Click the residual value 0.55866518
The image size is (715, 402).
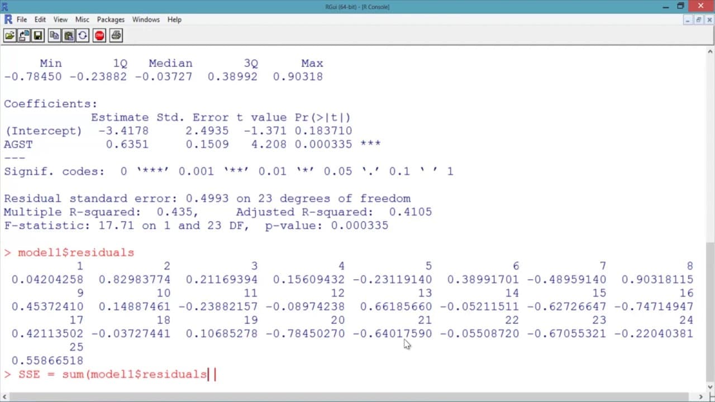tap(47, 361)
